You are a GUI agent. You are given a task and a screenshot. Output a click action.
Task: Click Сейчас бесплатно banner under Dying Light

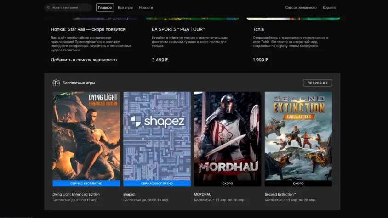coord(86,184)
